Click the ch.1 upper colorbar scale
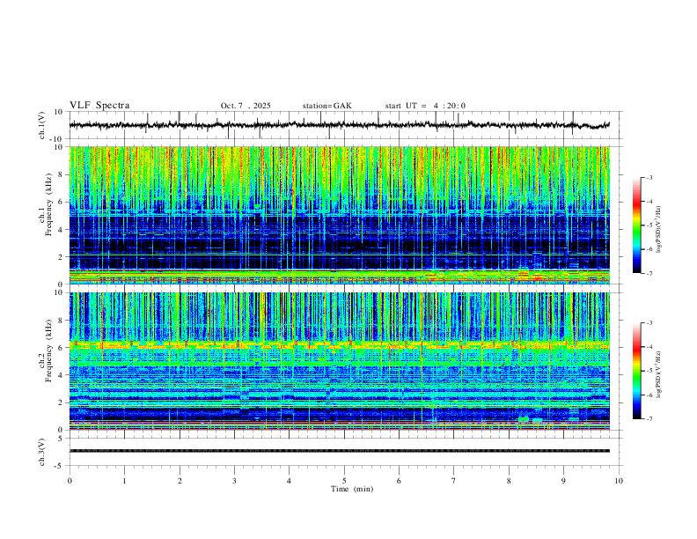 click(x=636, y=225)
